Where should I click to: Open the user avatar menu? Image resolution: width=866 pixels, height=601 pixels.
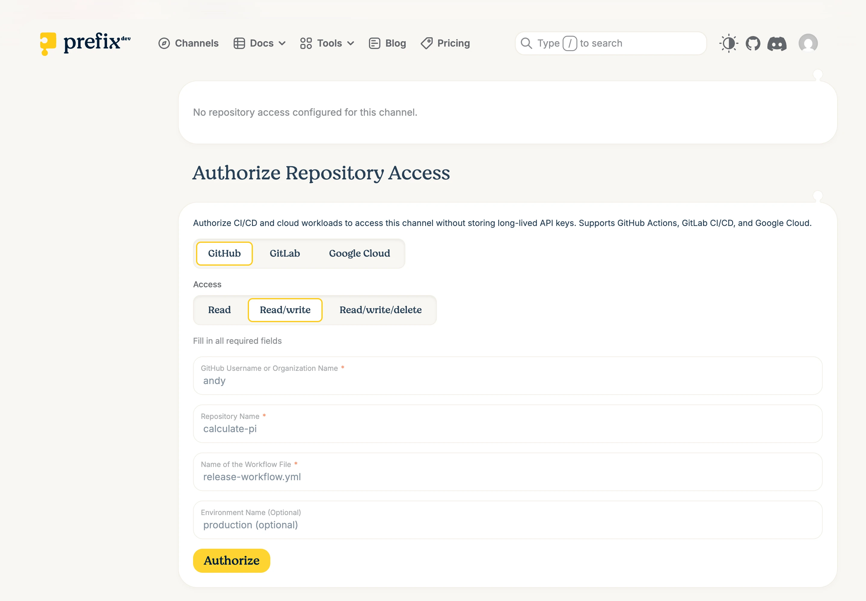pos(808,43)
